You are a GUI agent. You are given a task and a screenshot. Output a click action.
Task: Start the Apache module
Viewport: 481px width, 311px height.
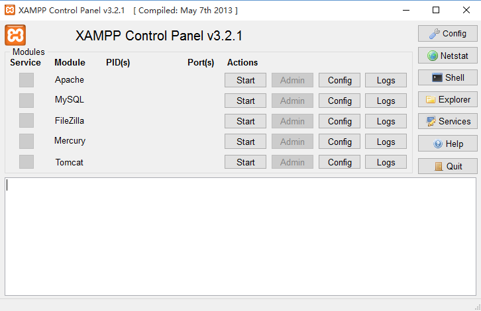coord(245,80)
